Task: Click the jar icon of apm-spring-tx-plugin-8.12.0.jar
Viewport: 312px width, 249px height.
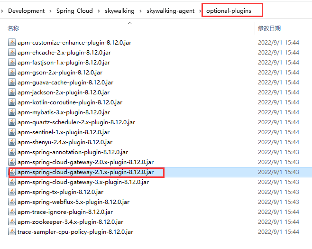Action: [12, 192]
